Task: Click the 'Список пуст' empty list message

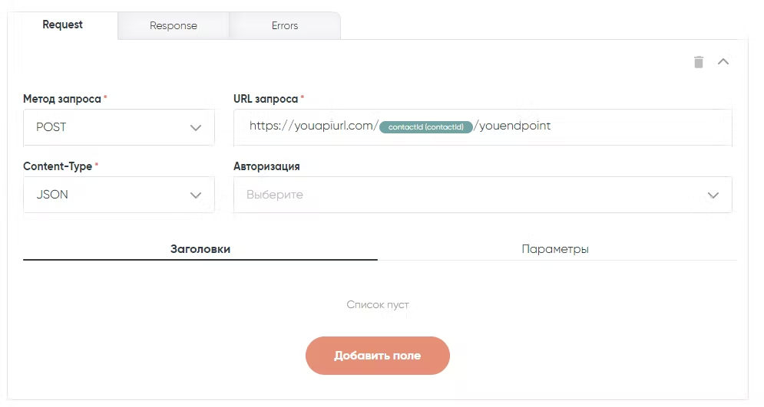Action: point(378,305)
